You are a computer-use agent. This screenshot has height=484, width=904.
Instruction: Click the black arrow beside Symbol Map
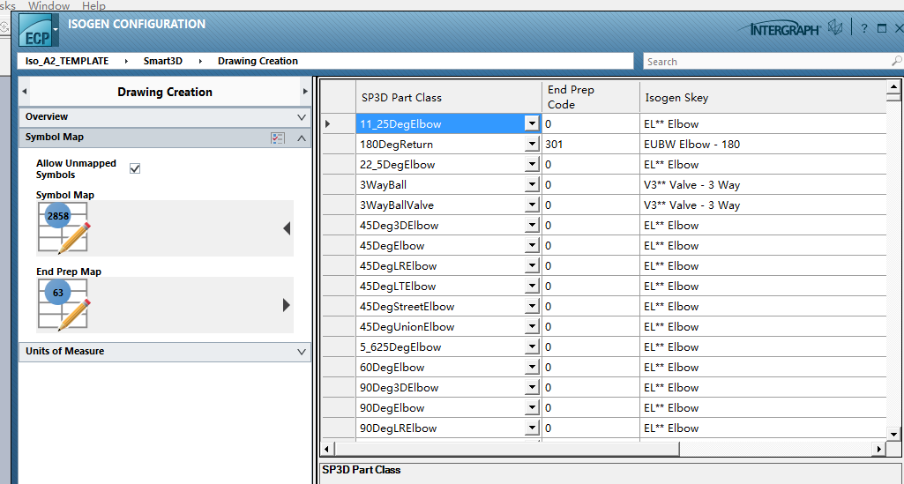pyautogui.click(x=287, y=228)
